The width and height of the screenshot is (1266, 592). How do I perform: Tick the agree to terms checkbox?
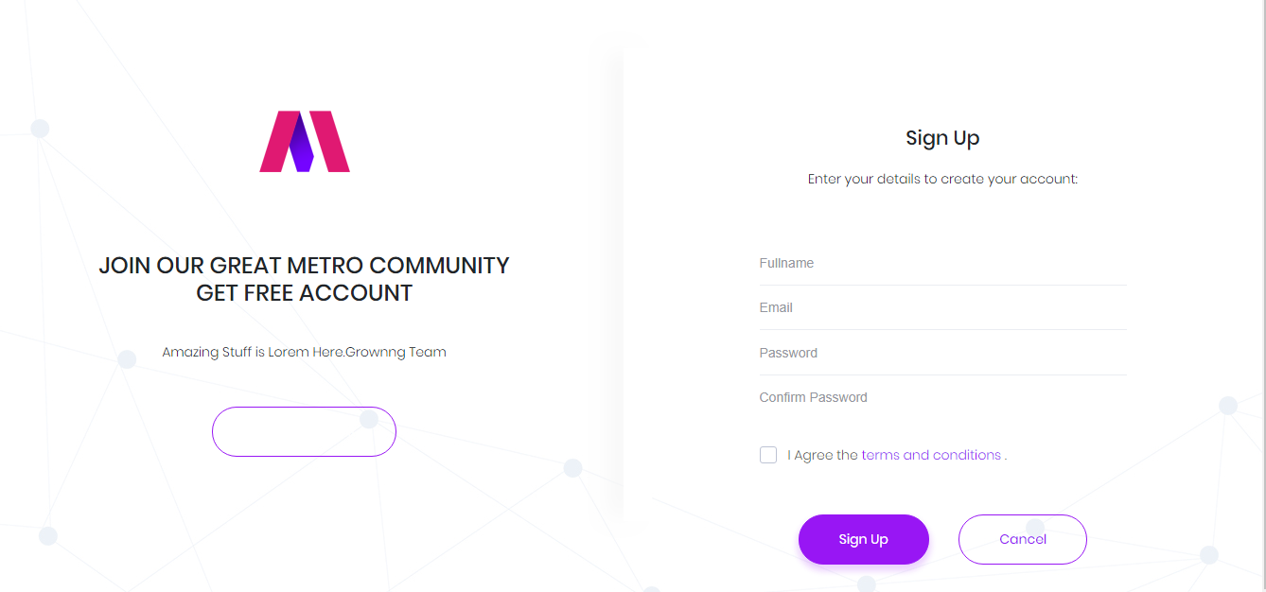pyautogui.click(x=768, y=455)
